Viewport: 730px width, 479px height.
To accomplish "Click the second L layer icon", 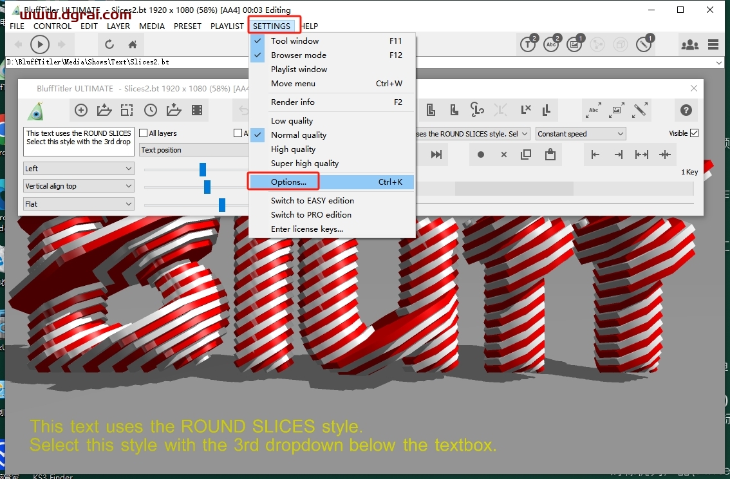I will [454, 110].
